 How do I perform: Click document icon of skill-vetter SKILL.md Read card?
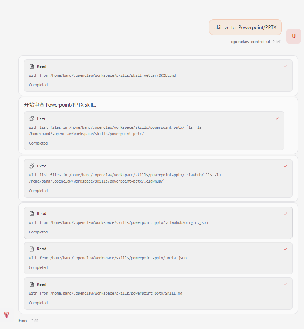coord(32,66)
